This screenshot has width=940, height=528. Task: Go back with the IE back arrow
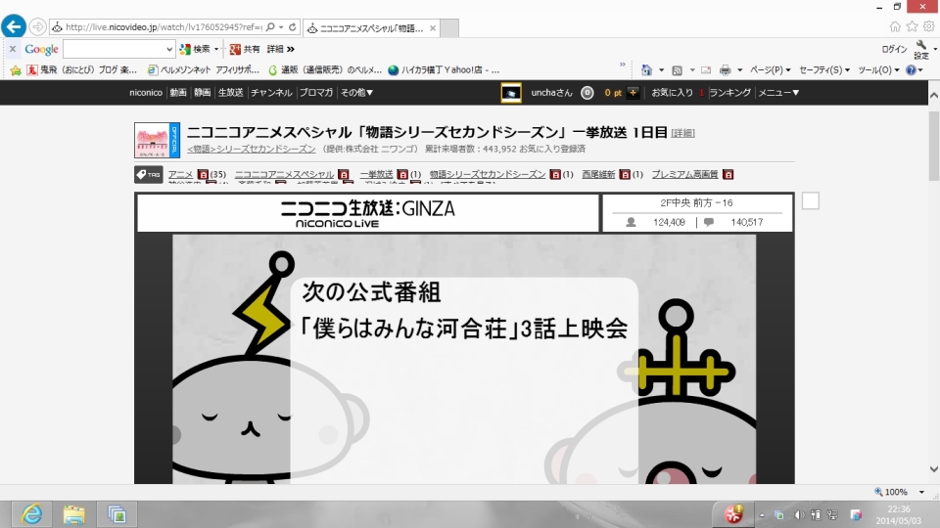tap(14, 27)
